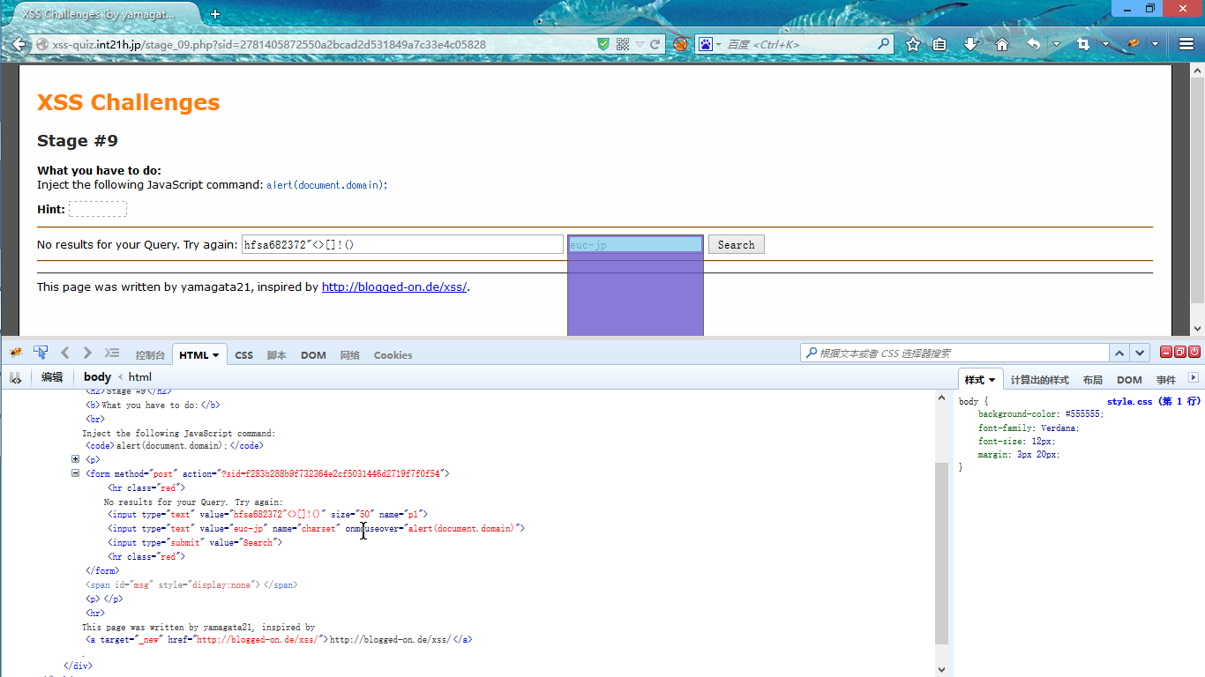Viewport: 1205px width, 677px height.
Task: Minimize Firebug panel with red minus button
Action: 1166,352
